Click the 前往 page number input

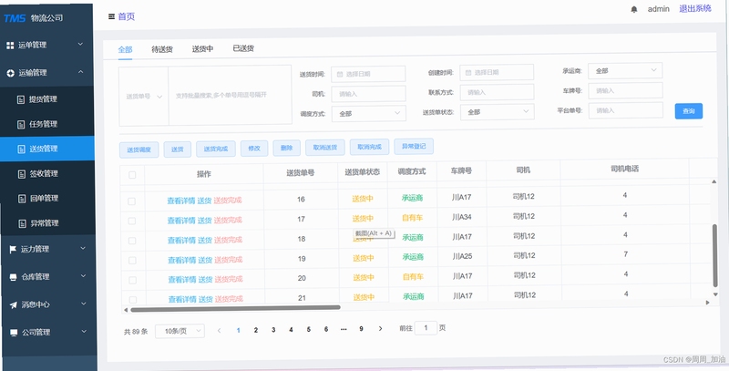[426, 328]
